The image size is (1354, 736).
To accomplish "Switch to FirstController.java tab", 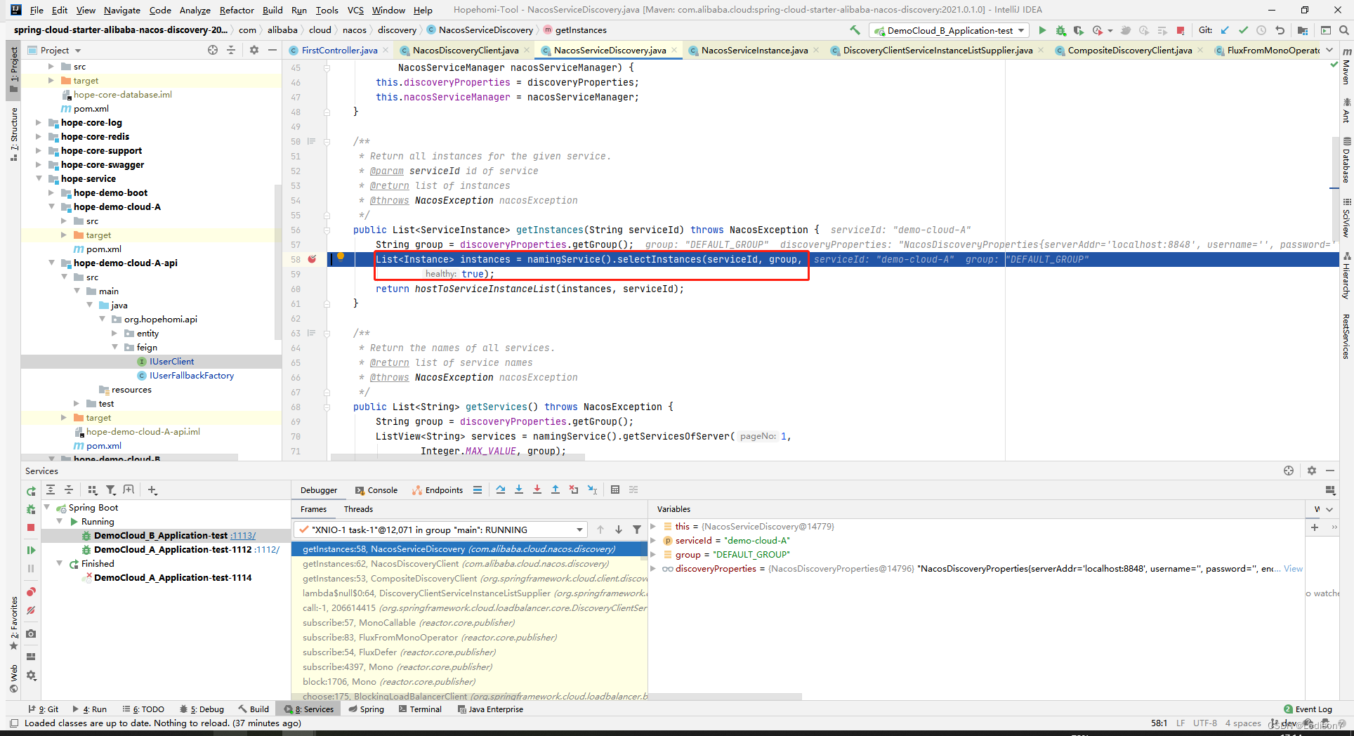I will pyautogui.click(x=339, y=50).
